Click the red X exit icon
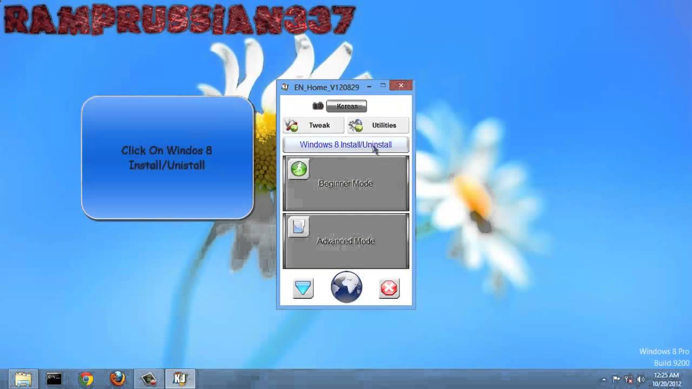 tap(389, 289)
